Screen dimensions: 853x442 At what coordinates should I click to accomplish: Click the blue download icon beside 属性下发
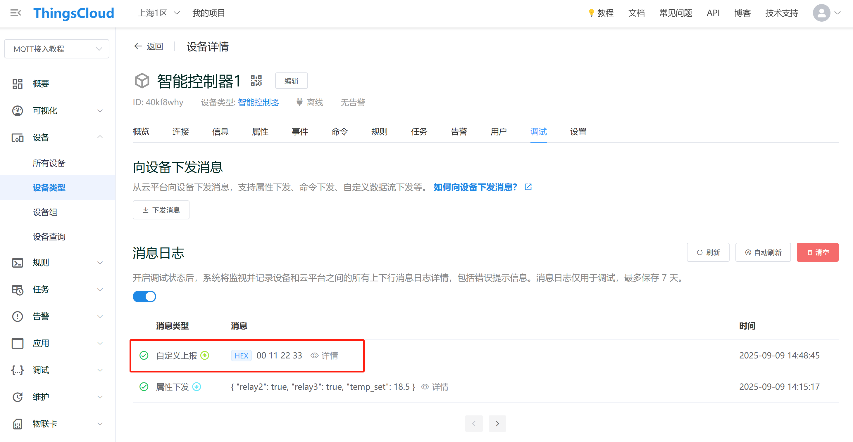(197, 387)
